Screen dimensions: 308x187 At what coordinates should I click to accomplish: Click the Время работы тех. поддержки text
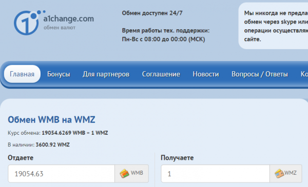pyautogui.click(x=166, y=31)
